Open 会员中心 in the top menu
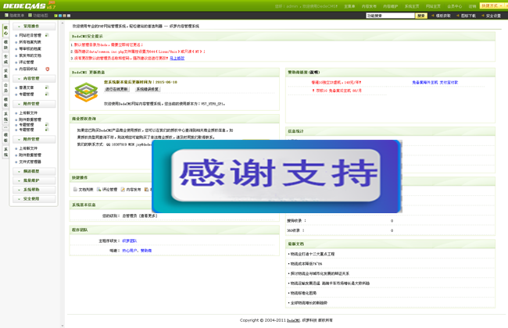 tap(455, 6)
